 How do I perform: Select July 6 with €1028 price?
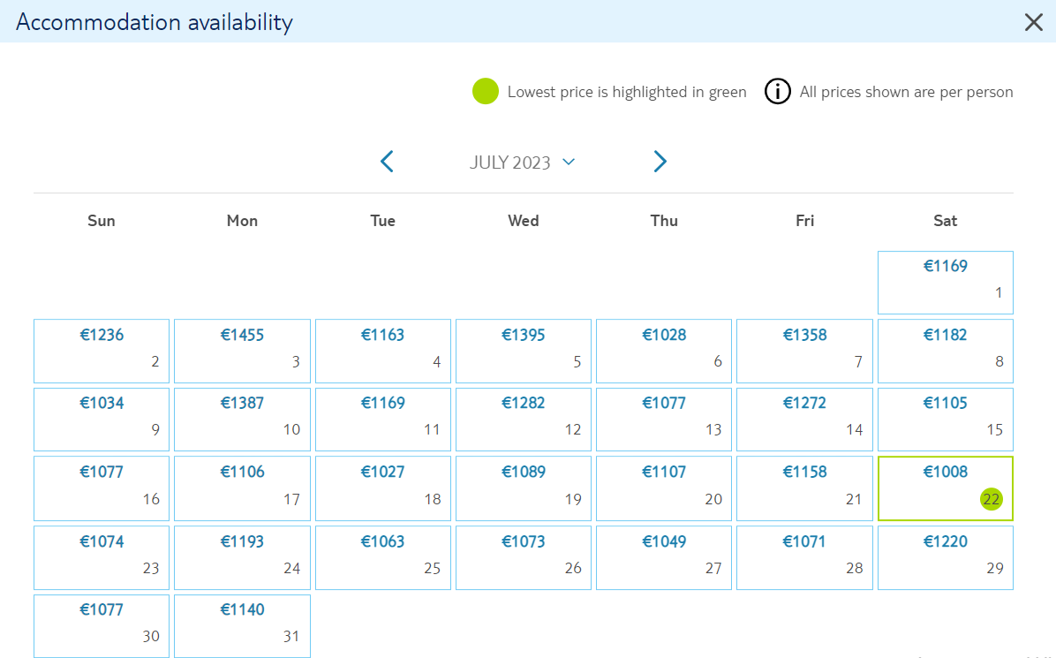pos(664,352)
